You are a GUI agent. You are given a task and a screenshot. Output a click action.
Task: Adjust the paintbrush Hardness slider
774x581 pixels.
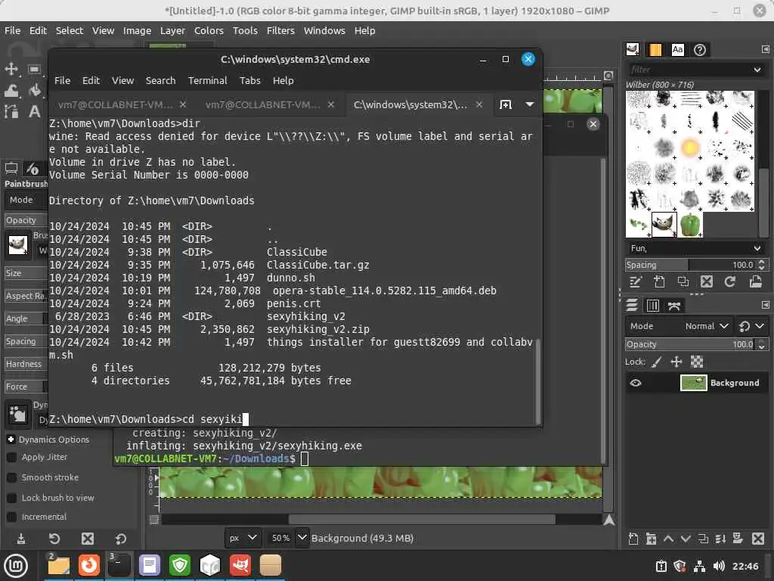[26, 364]
